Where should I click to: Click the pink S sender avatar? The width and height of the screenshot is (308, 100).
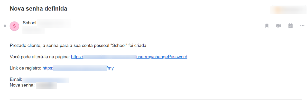tap(14, 26)
